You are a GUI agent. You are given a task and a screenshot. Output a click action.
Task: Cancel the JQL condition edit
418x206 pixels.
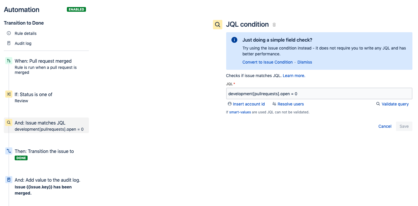[385, 126]
